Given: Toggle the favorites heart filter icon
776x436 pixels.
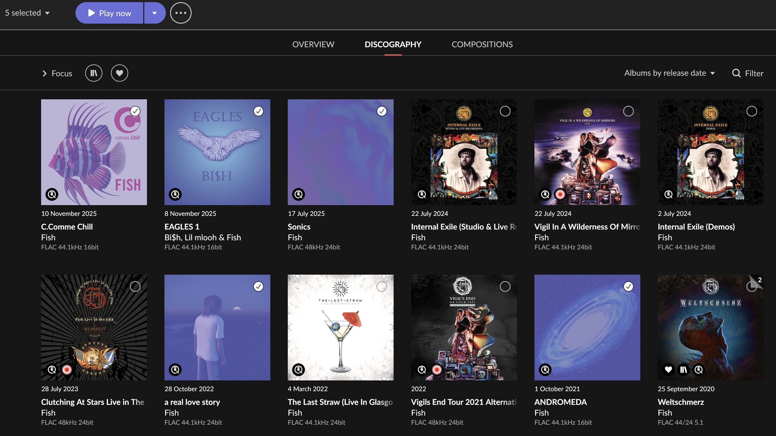Looking at the screenshot, I should [x=119, y=73].
